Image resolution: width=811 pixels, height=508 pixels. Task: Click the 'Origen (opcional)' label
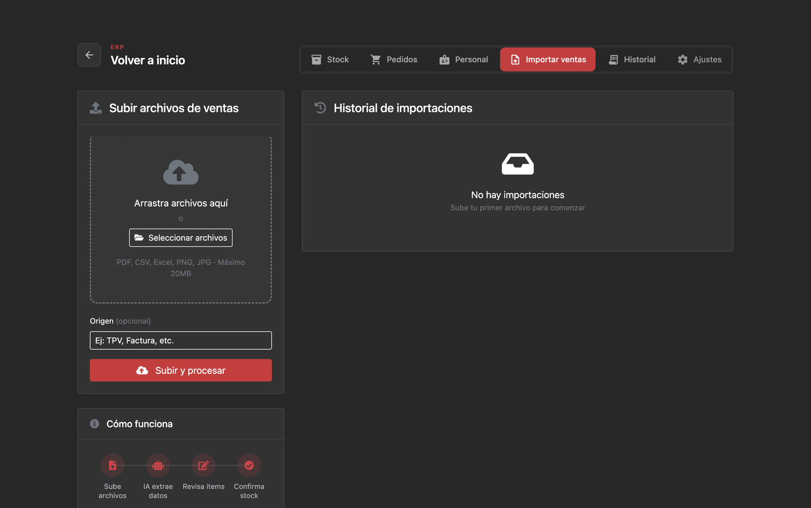coord(120,321)
